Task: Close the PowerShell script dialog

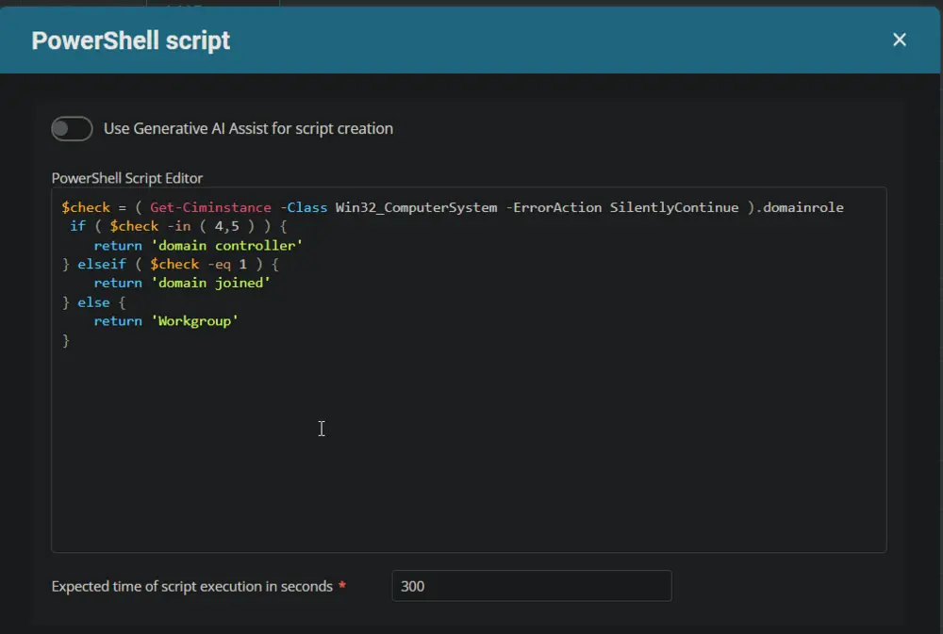Action: click(x=899, y=40)
